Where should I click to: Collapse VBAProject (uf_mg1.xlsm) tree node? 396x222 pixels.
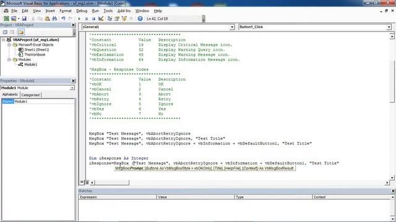[3, 39]
